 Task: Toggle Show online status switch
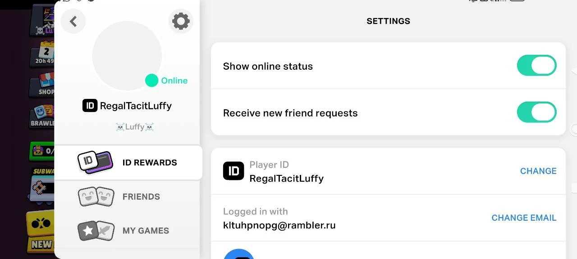(x=536, y=66)
